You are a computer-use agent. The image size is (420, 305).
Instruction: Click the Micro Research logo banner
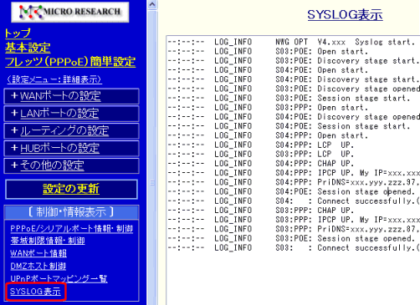pyautogui.click(x=70, y=12)
